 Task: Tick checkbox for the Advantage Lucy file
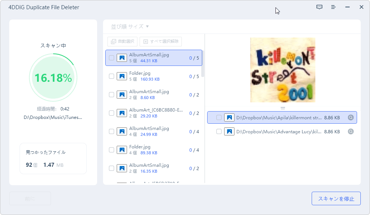tap(219, 131)
